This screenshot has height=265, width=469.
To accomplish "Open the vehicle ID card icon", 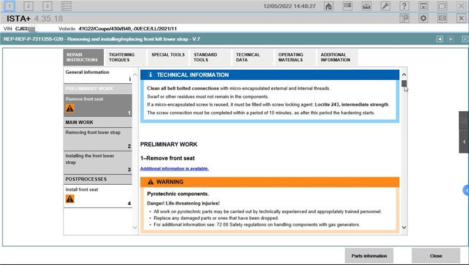I will click(x=348, y=6).
